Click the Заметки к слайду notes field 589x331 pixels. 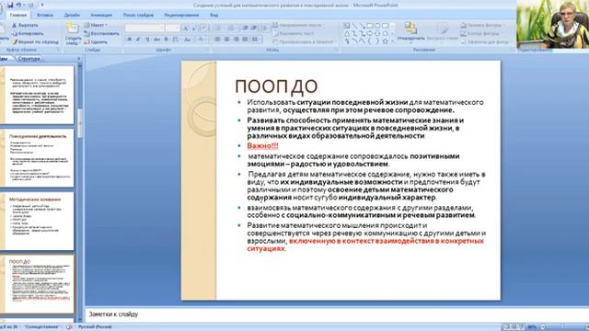[x=337, y=314]
